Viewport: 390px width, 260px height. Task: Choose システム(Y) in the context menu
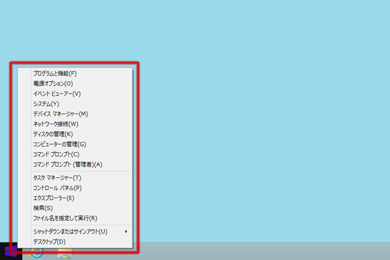[x=75, y=104]
